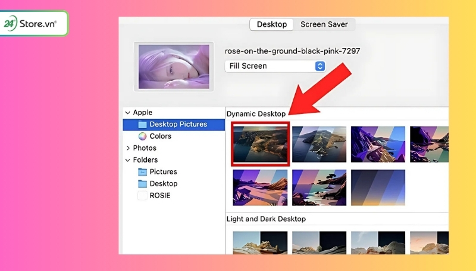Pick the plain blue gradient dynamic wallpaper
This screenshot has width=476, height=271.
(378, 187)
